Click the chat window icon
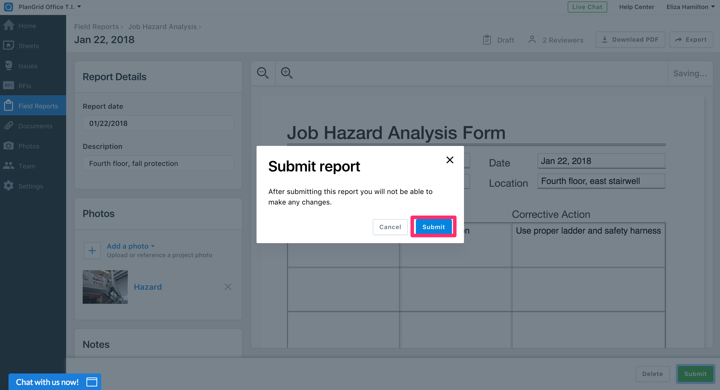This screenshot has height=390, width=720. pyautogui.click(x=92, y=382)
